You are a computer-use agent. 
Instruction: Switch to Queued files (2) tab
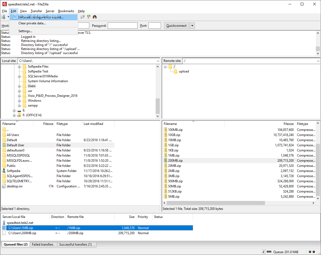click(x=15, y=244)
